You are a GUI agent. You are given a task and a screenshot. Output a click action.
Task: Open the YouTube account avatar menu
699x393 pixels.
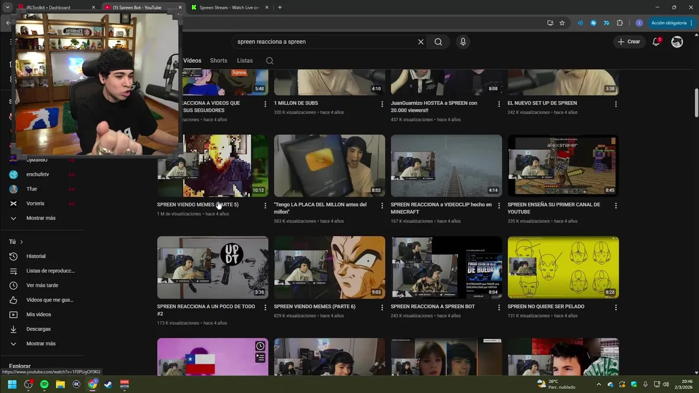tap(677, 42)
